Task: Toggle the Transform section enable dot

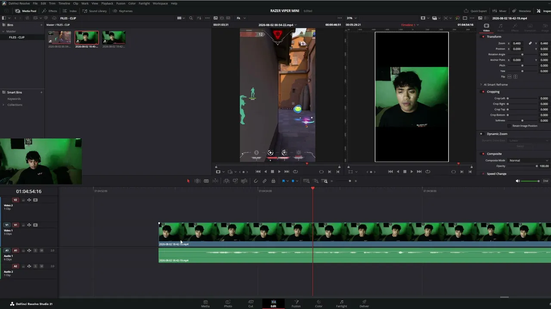Action: point(483,36)
